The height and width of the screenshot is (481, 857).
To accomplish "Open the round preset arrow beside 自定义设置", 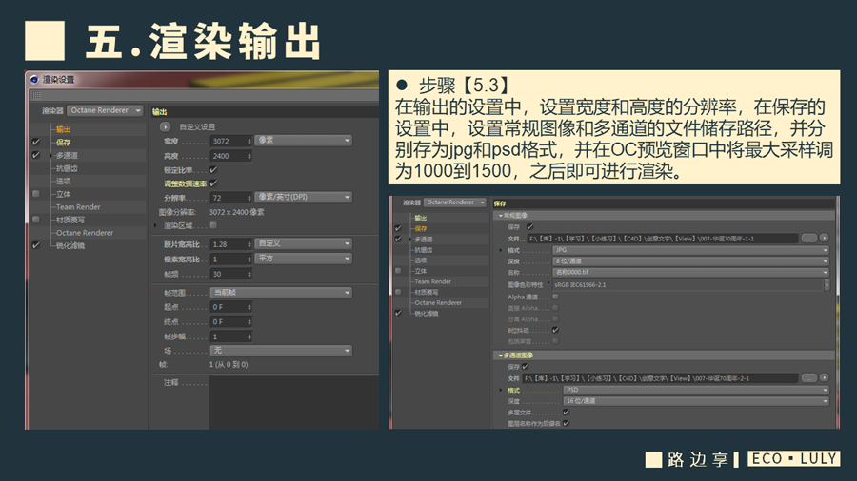I will click(165, 126).
